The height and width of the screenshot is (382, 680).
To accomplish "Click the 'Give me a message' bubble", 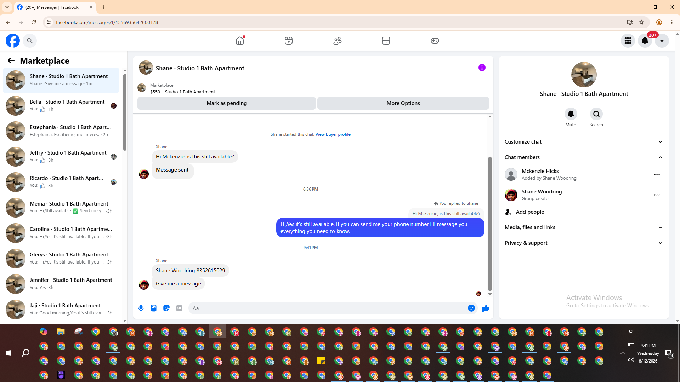I will point(178,284).
